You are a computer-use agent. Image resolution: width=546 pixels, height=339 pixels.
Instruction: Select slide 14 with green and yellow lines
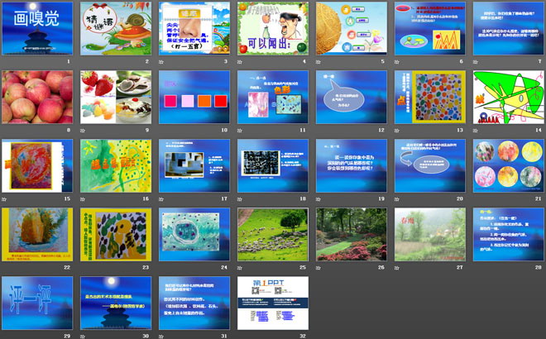tap(509, 97)
